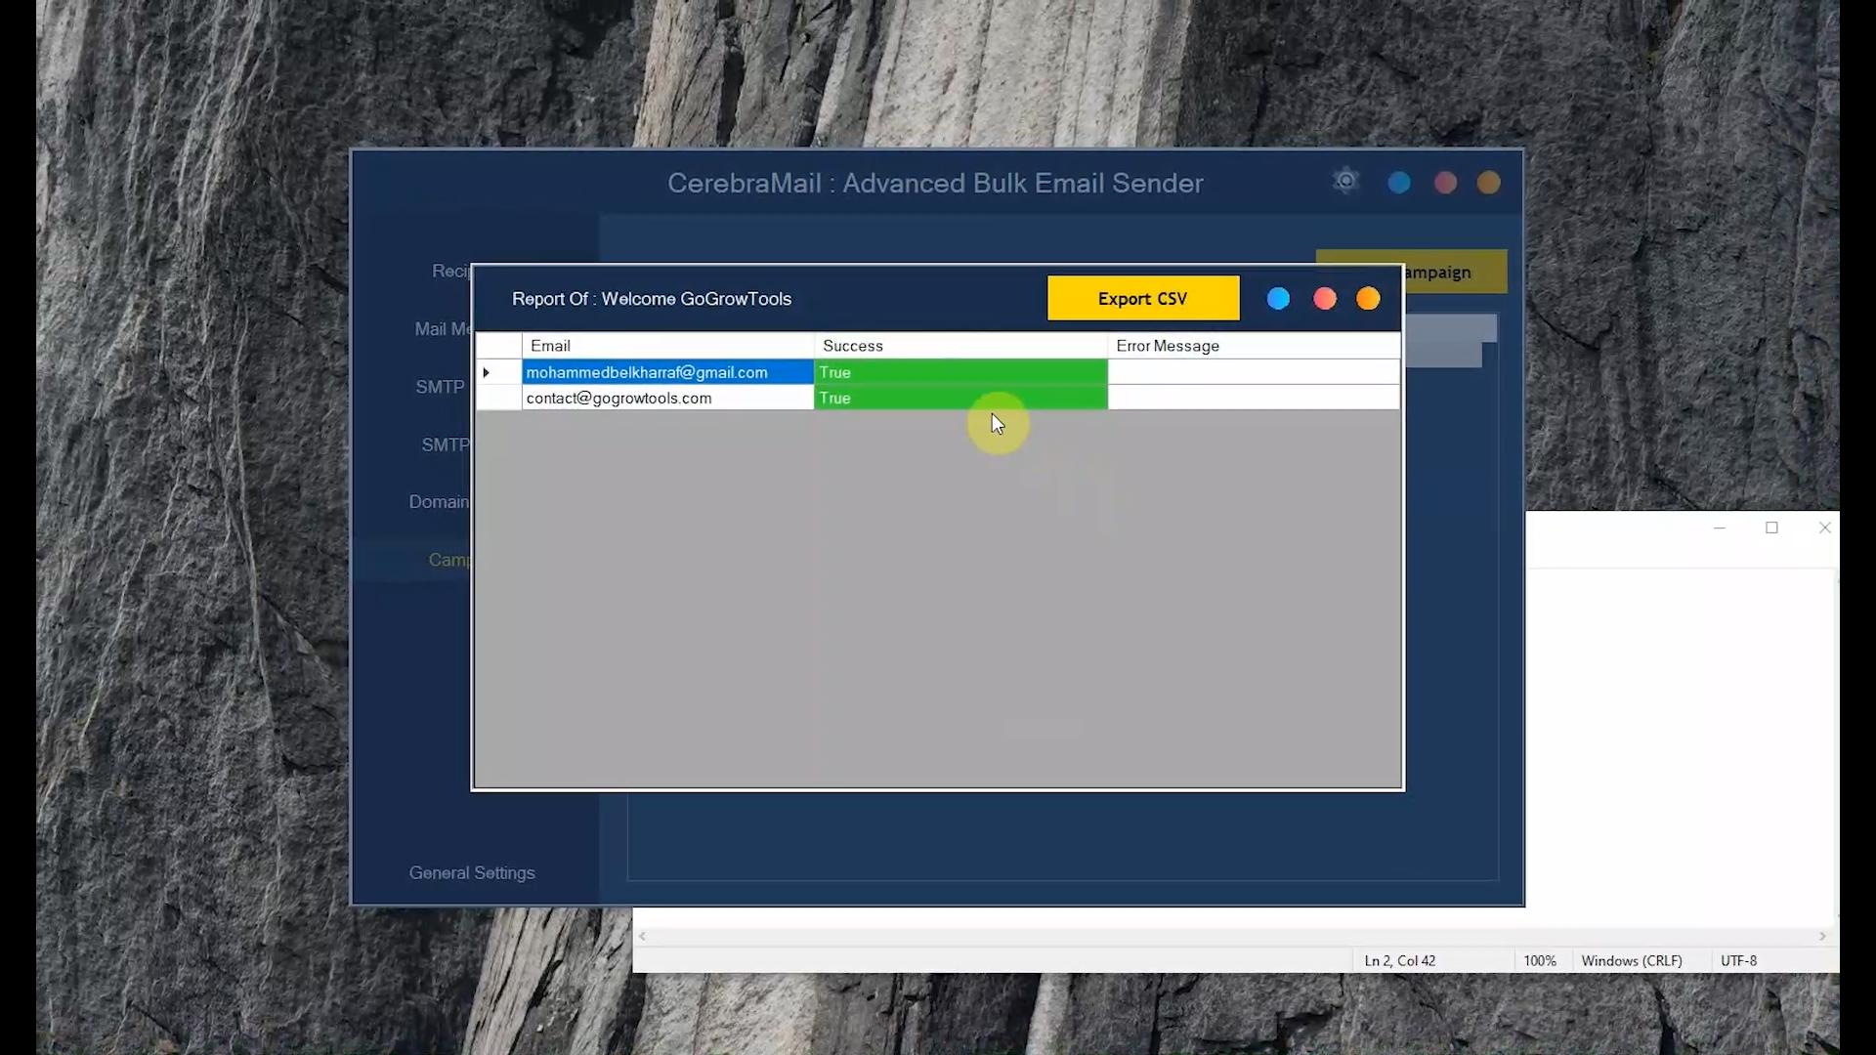Click the partially hidden Campaign button
1876x1055 pixels.
click(1454, 273)
